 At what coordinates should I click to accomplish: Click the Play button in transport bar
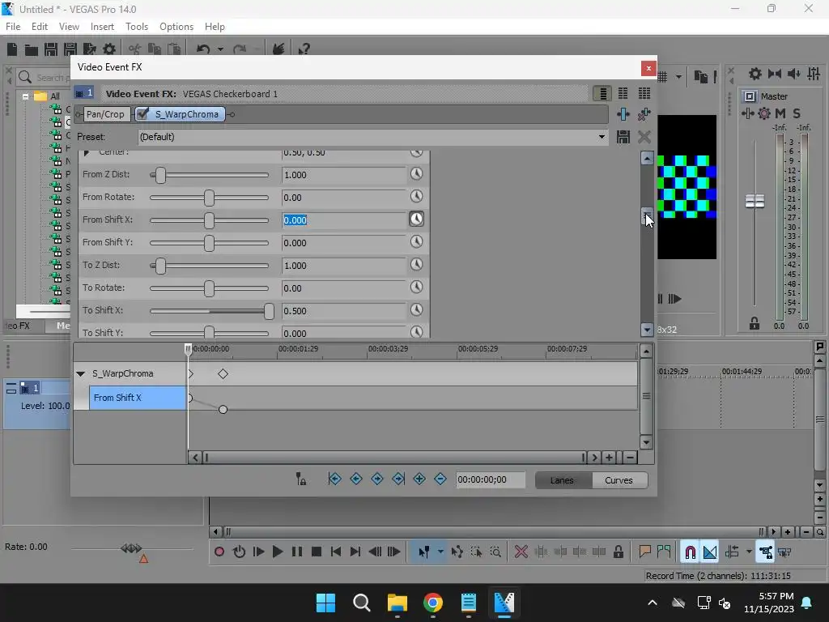click(x=278, y=552)
